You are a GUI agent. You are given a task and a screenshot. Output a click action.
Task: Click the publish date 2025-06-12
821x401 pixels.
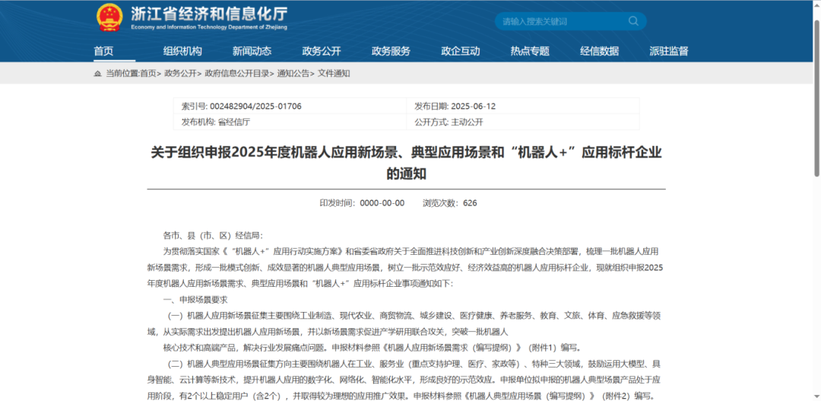pyautogui.click(x=474, y=107)
